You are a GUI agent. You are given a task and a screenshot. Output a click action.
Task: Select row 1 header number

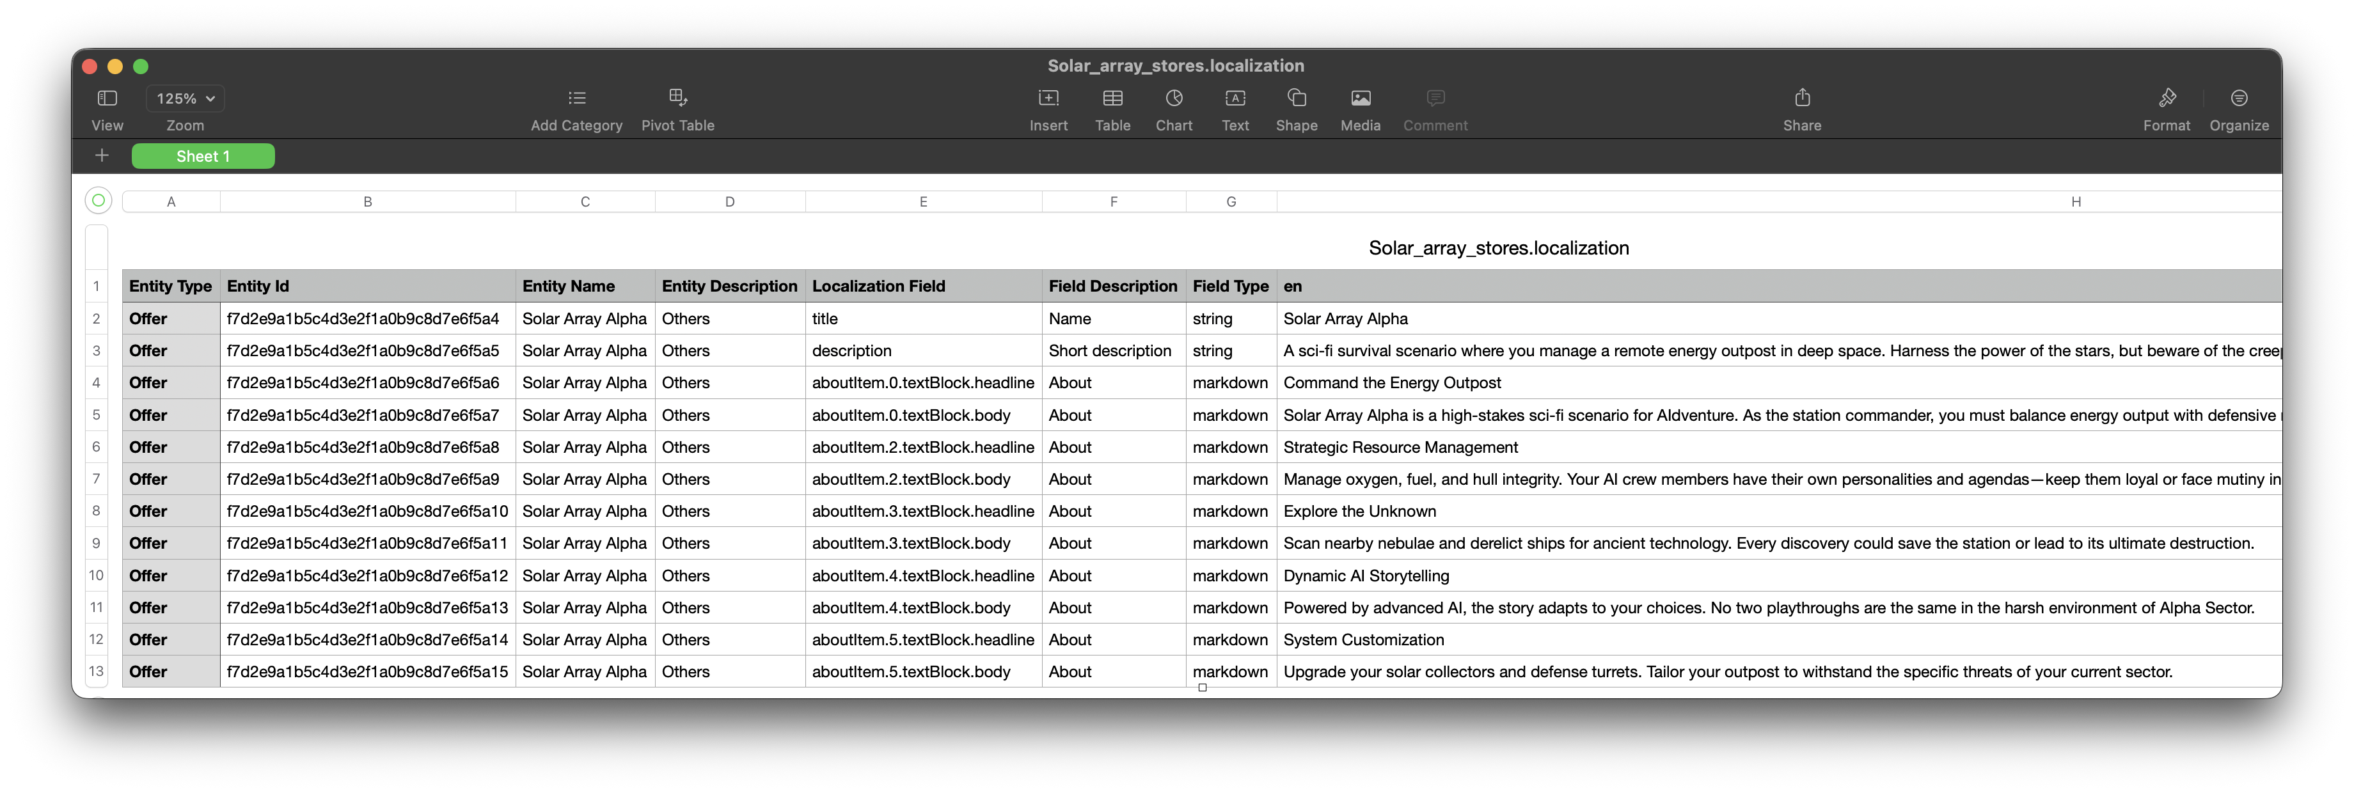96,286
